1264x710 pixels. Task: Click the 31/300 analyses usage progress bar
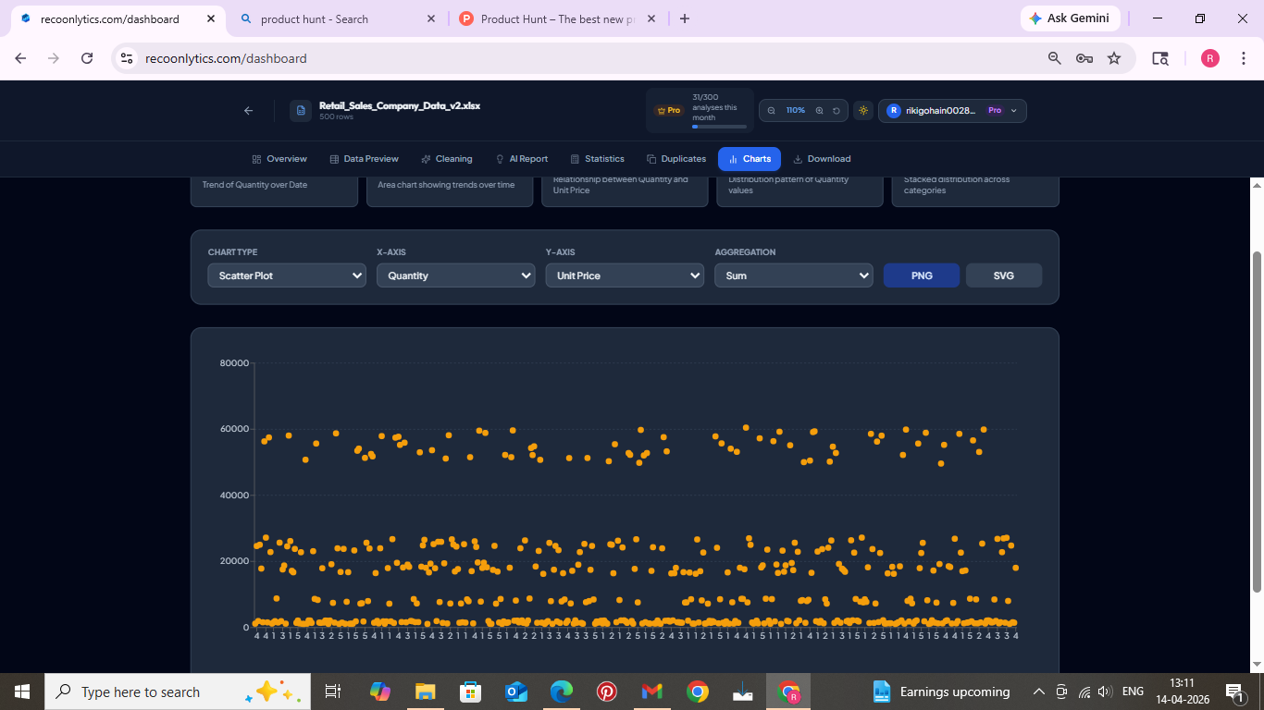[718, 127]
